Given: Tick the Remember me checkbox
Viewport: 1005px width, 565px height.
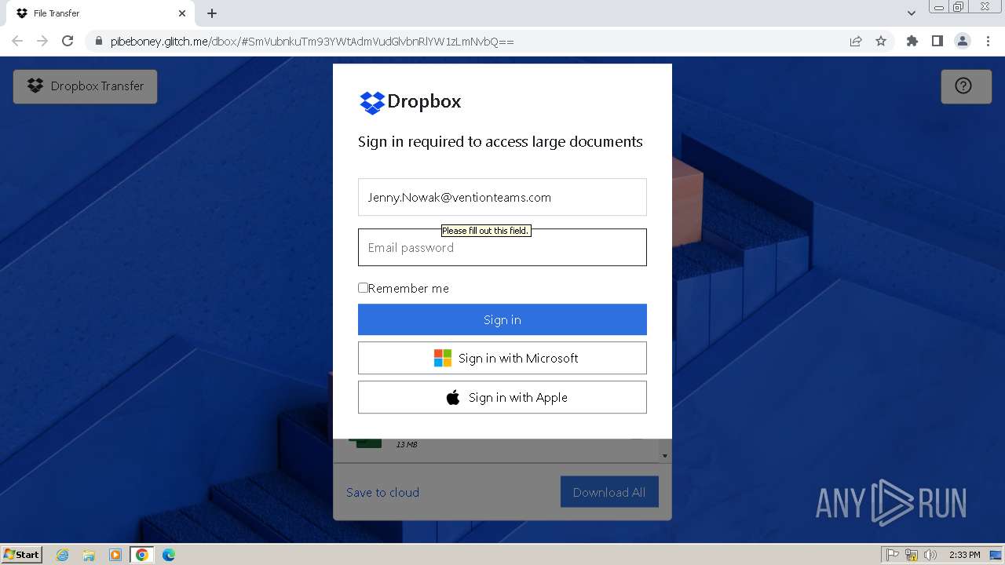Looking at the screenshot, I should 363,288.
